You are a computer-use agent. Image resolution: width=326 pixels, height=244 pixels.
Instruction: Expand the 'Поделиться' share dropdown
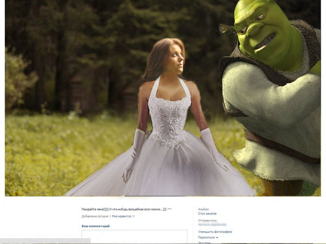click(208, 238)
